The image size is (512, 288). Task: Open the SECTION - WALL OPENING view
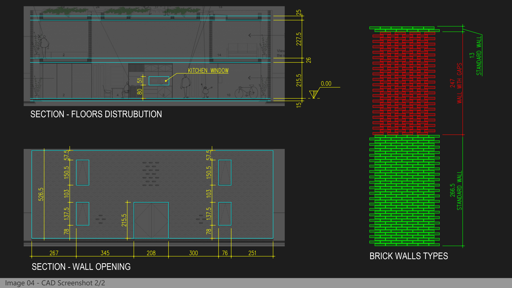[x=81, y=267]
